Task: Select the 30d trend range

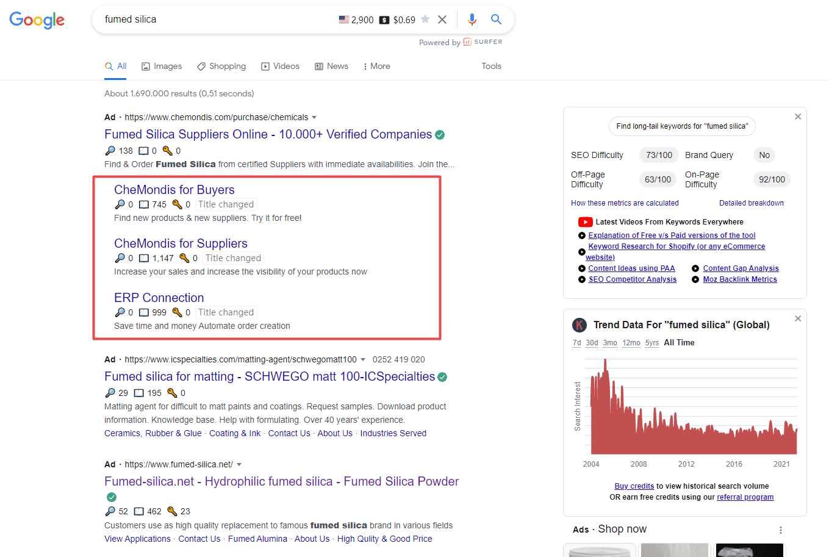Action: pos(592,343)
